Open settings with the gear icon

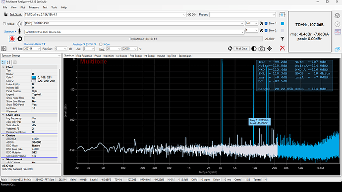(337, 16)
